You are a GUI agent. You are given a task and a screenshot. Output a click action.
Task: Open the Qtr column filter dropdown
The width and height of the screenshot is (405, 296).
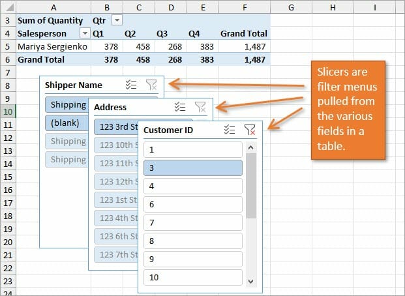(117, 20)
